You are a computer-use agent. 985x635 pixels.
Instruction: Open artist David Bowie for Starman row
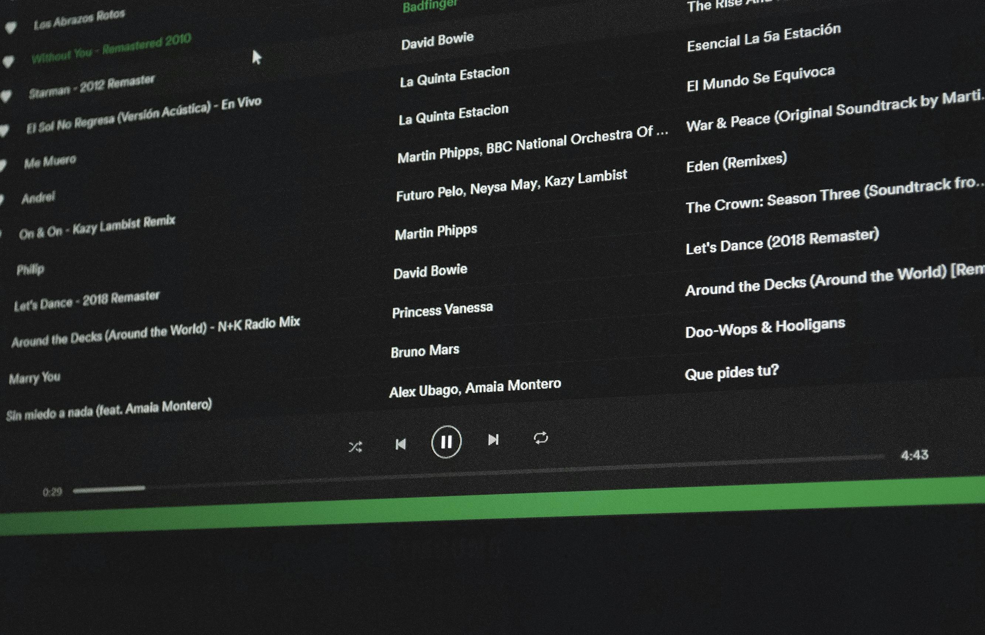(437, 41)
